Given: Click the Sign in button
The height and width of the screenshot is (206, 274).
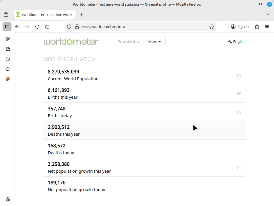Looking at the screenshot, I should (x=240, y=27).
